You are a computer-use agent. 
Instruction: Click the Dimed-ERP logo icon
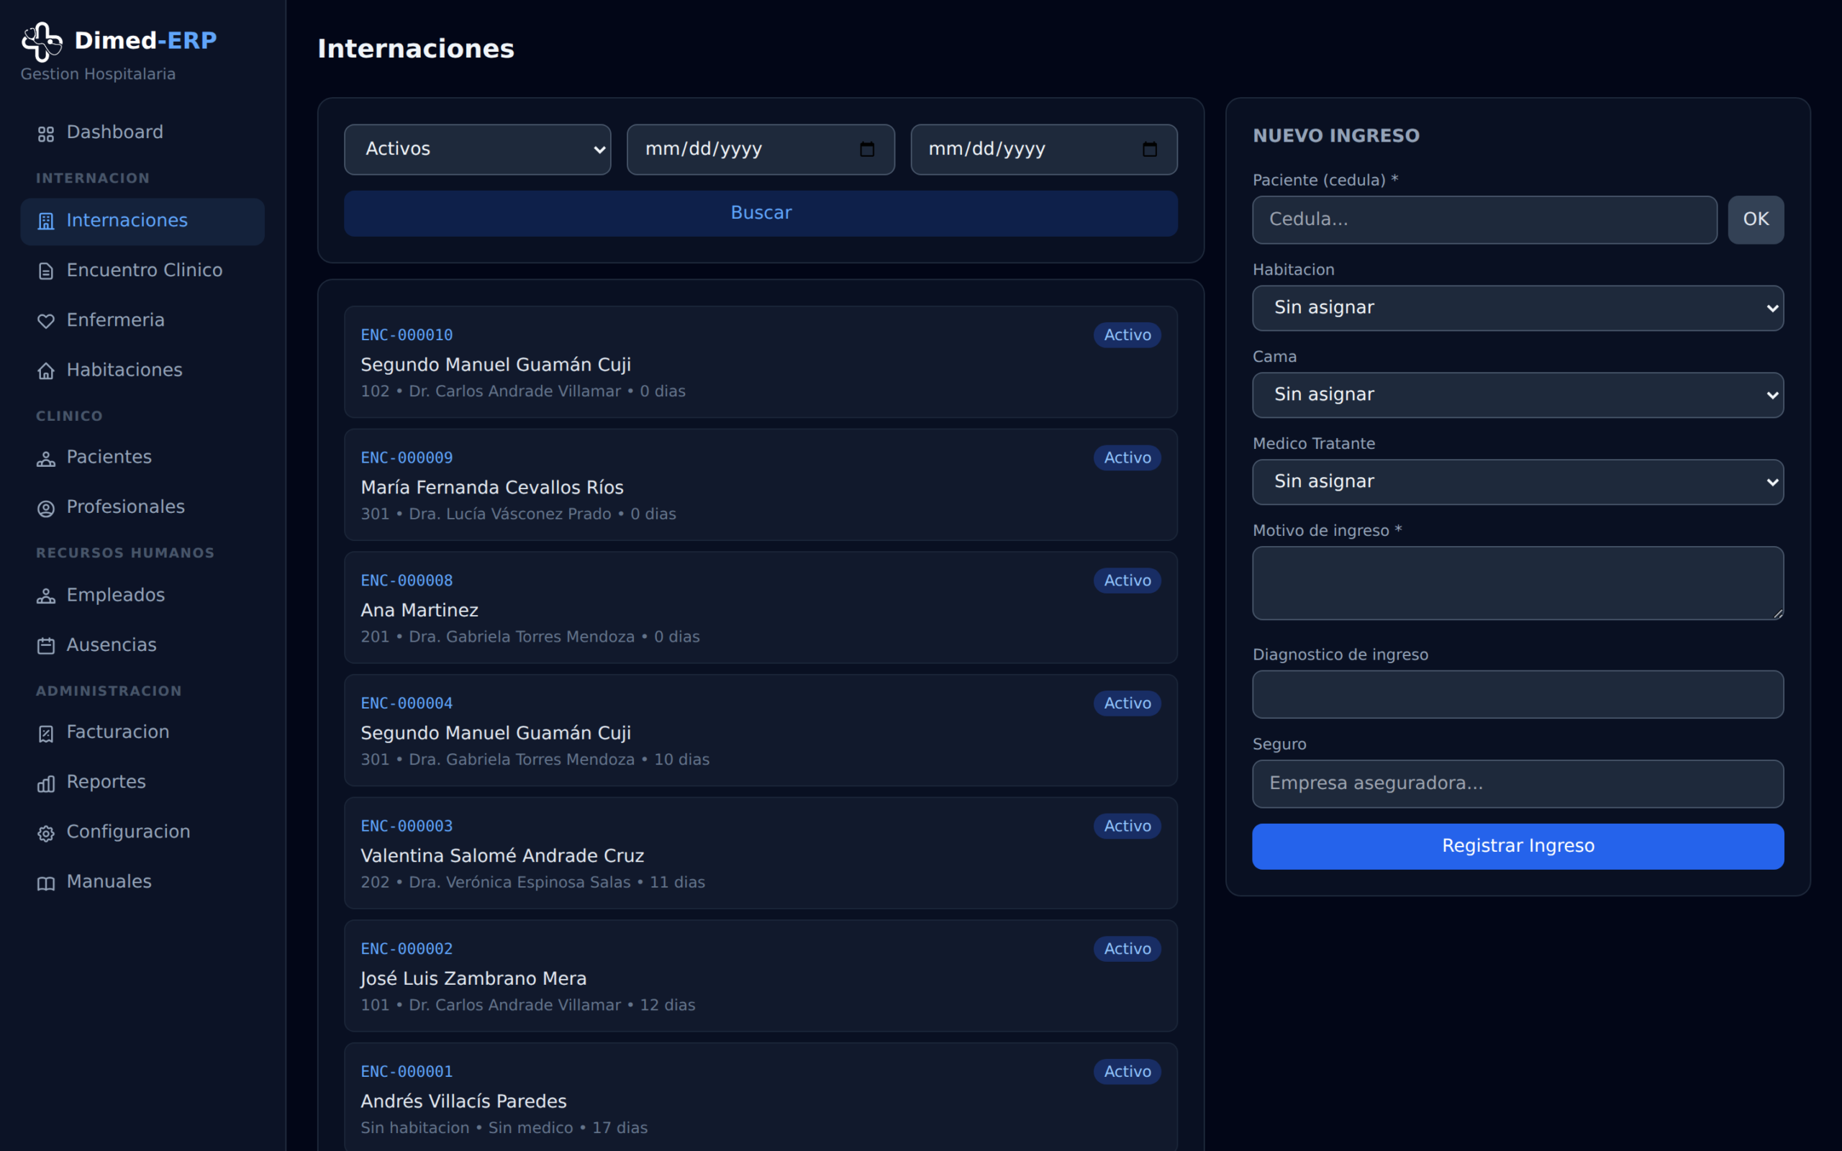(42, 41)
